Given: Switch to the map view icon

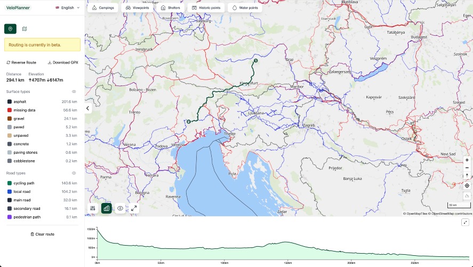Looking at the screenshot, I should [25, 29].
